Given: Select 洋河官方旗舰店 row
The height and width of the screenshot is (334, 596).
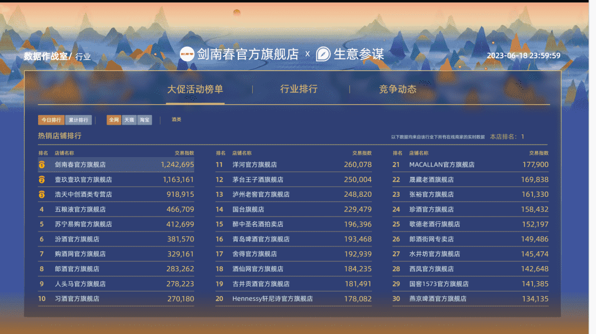Looking at the screenshot, I should click(294, 165).
